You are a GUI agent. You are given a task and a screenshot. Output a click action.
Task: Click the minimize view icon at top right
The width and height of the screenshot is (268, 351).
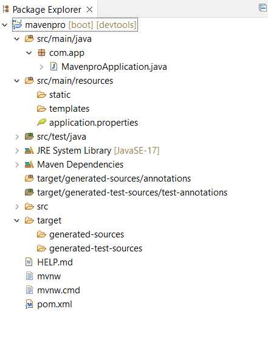tap(263, 7)
